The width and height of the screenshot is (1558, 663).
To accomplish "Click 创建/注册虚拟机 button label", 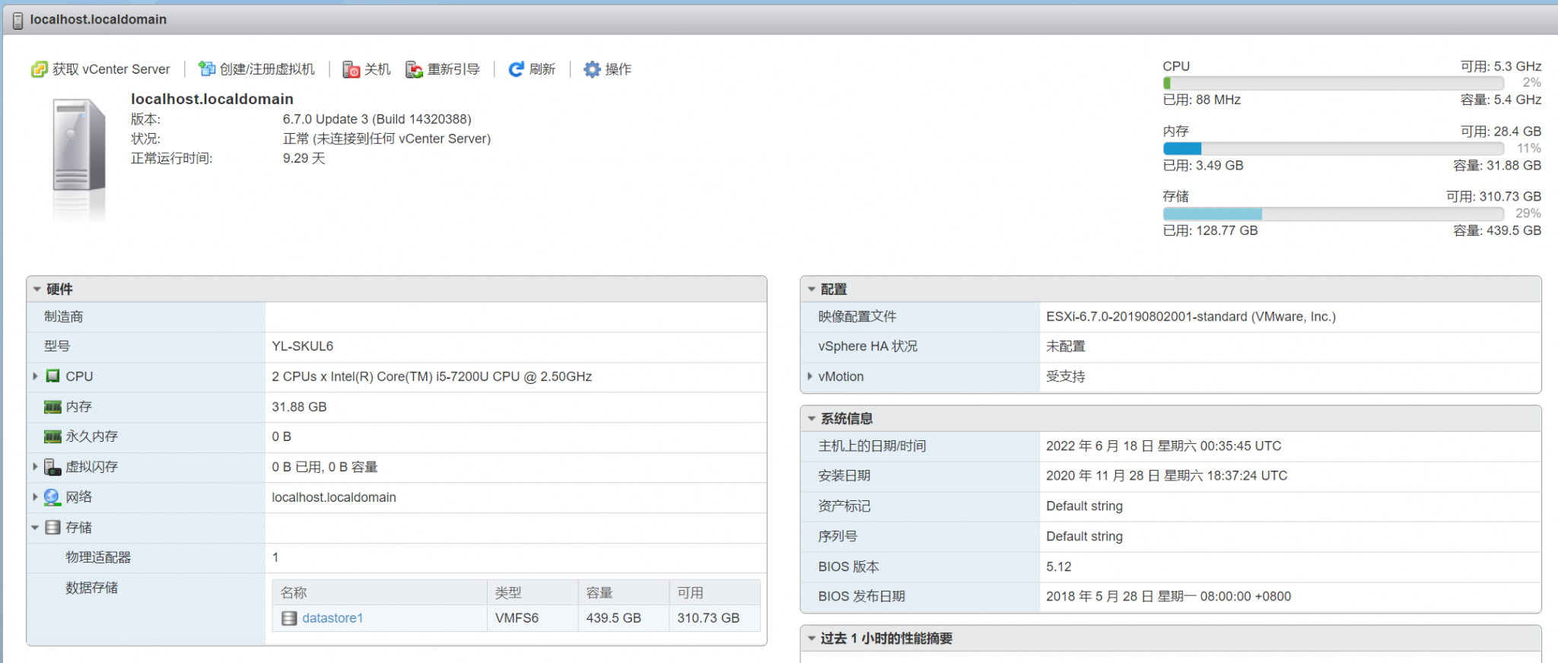I will [x=267, y=69].
